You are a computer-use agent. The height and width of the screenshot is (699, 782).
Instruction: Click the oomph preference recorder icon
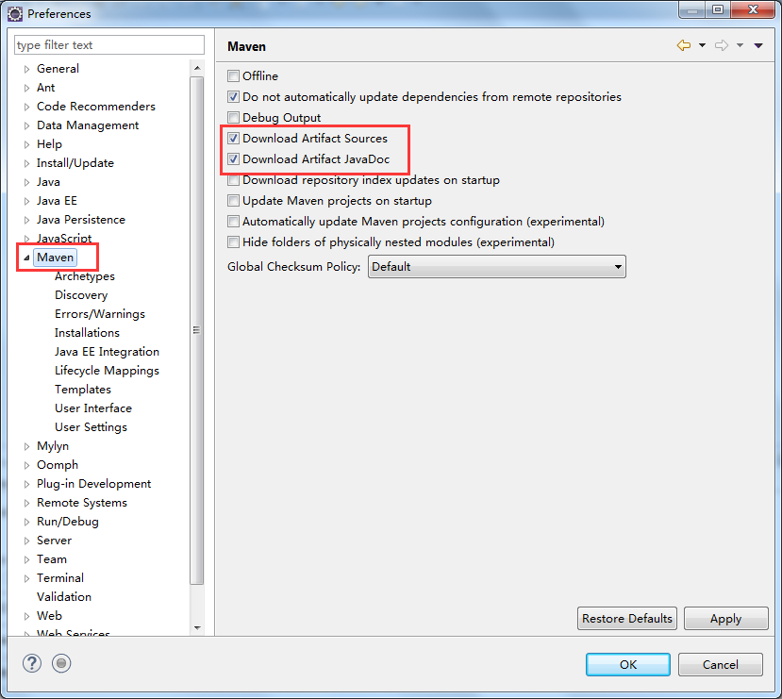tap(61, 663)
